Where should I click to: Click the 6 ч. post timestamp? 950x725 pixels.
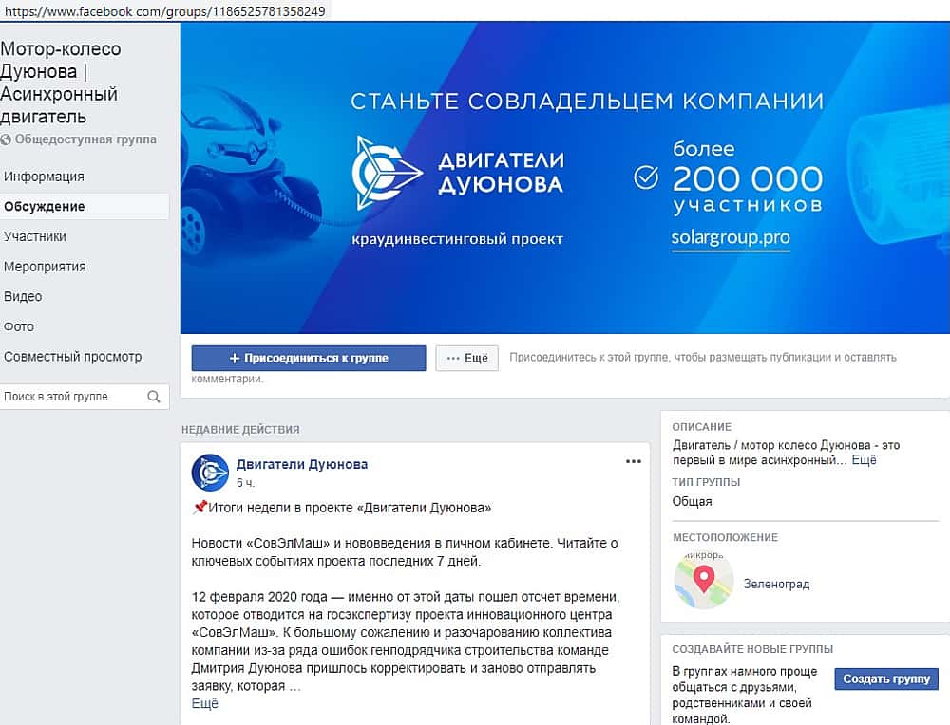(245, 483)
